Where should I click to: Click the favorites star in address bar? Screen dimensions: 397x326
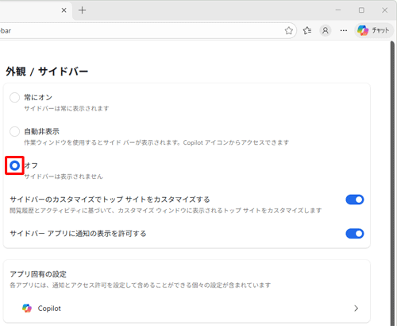289,31
